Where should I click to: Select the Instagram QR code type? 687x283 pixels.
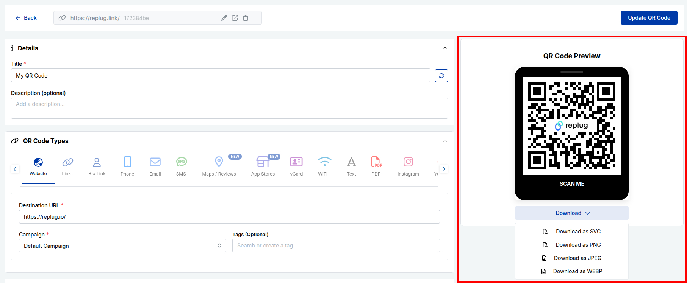point(408,166)
